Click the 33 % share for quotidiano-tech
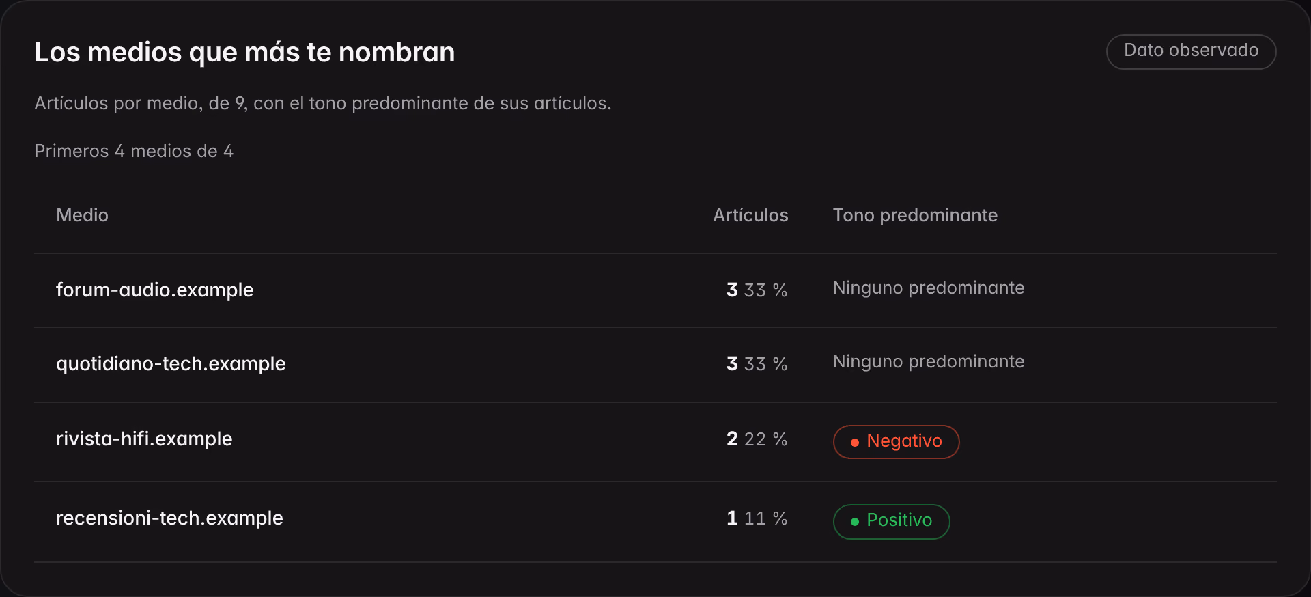 765,363
